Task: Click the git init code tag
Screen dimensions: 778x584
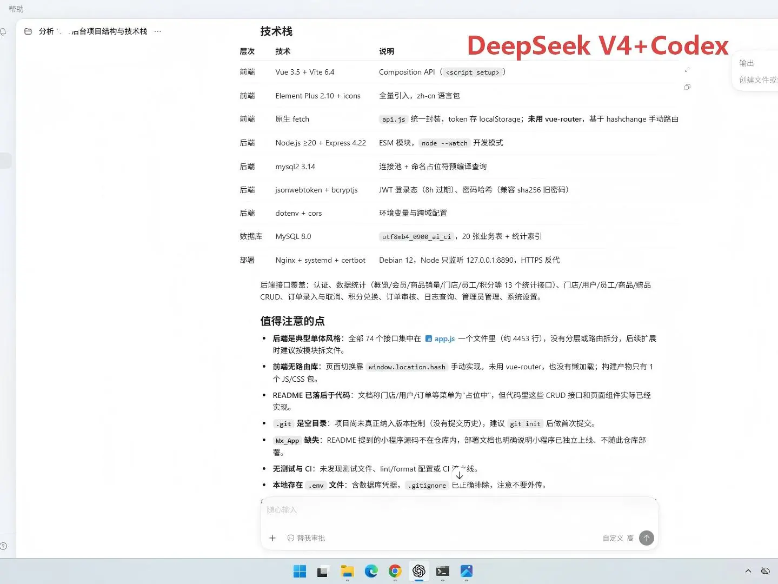Action: click(525, 423)
